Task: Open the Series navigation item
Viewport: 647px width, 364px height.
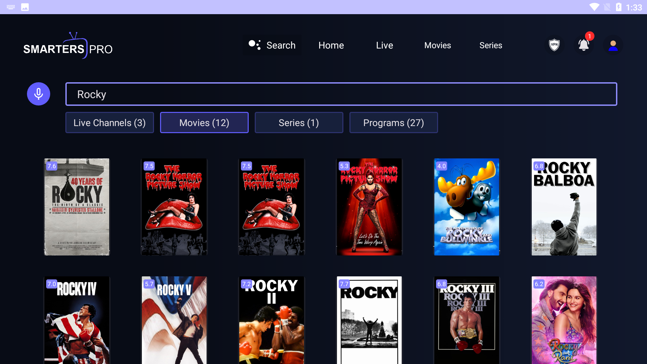Action: (x=491, y=45)
